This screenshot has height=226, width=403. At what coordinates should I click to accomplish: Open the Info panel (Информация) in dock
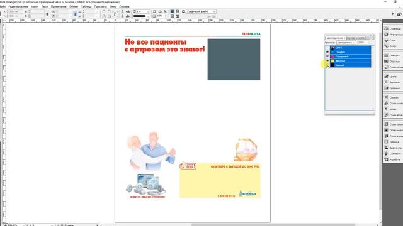386,35
